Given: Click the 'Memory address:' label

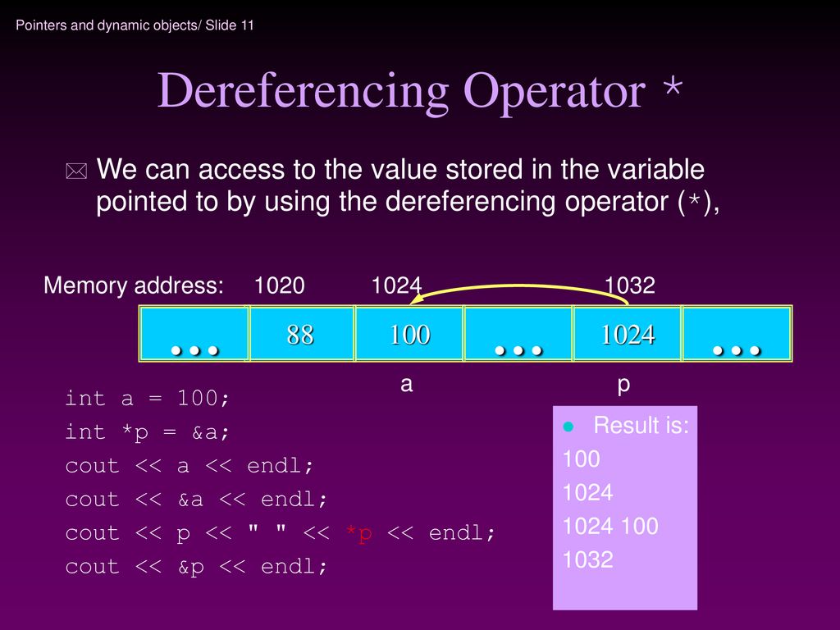Looking at the screenshot, I should (x=134, y=285).
